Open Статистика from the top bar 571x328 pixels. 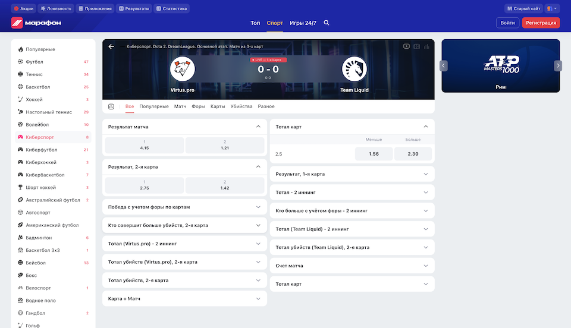[x=171, y=8]
